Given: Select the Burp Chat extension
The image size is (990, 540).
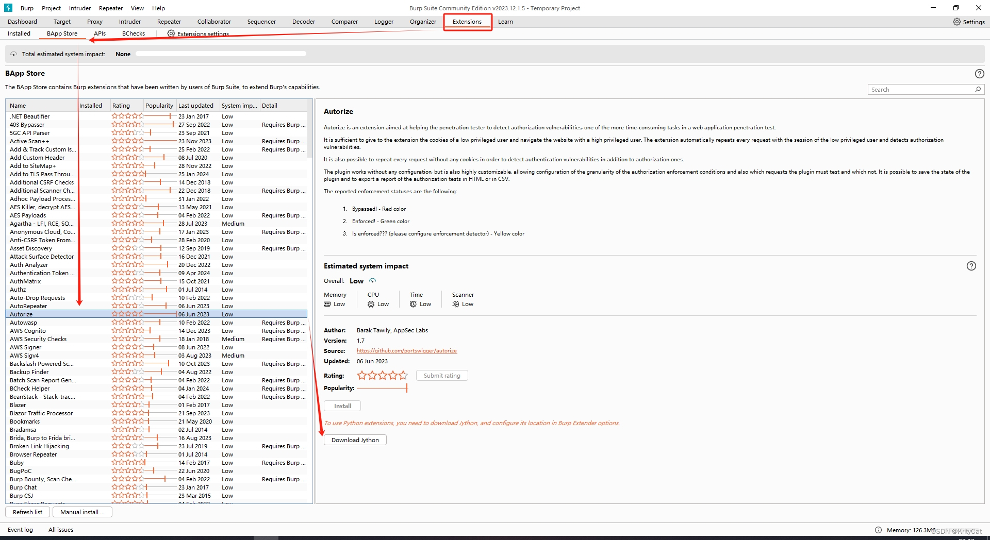Looking at the screenshot, I should coord(156,487).
